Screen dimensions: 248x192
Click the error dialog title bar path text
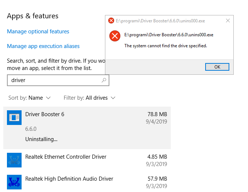[160, 21]
